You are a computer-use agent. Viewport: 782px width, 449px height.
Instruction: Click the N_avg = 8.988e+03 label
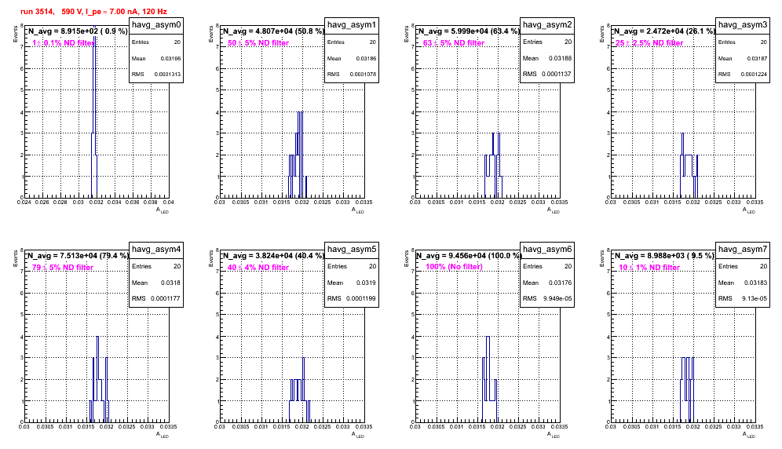(664, 255)
